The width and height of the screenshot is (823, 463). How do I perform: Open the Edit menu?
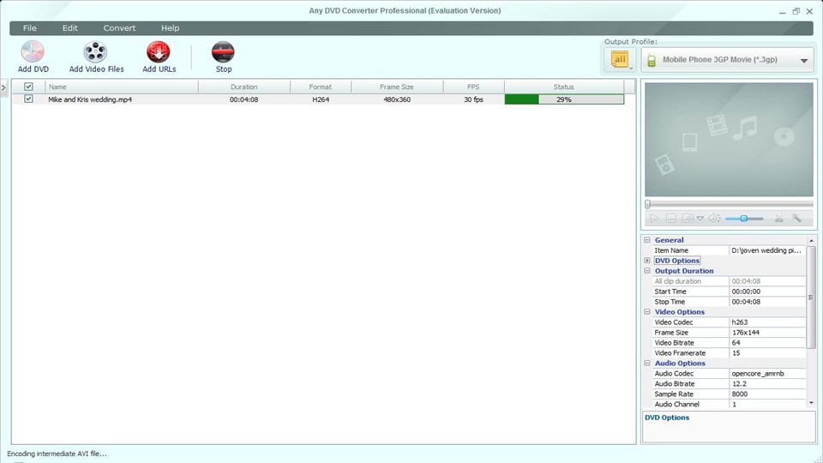pos(69,27)
